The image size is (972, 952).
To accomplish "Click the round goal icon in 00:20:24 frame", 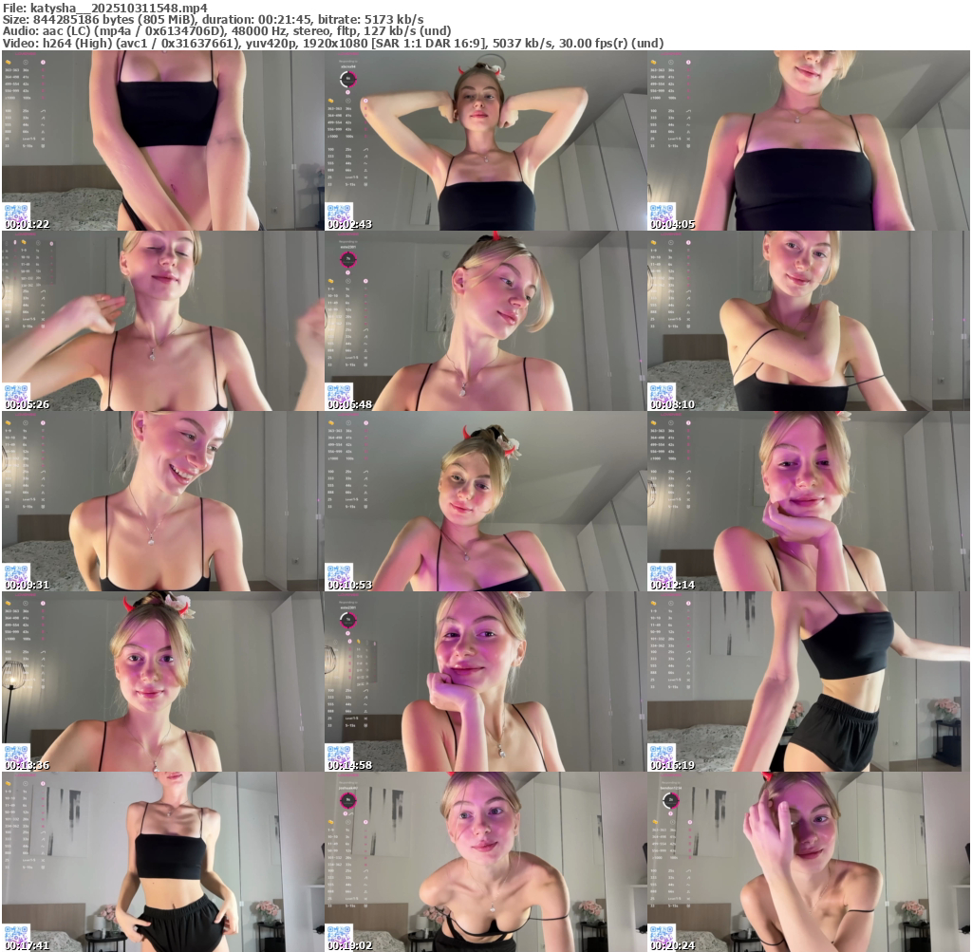I will pyautogui.click(x=671, y=800).
